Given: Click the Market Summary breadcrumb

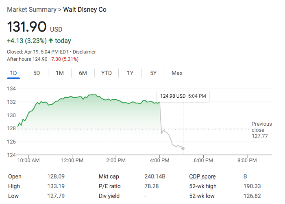Looking at the screenshot, I should [x=31, y=9].
